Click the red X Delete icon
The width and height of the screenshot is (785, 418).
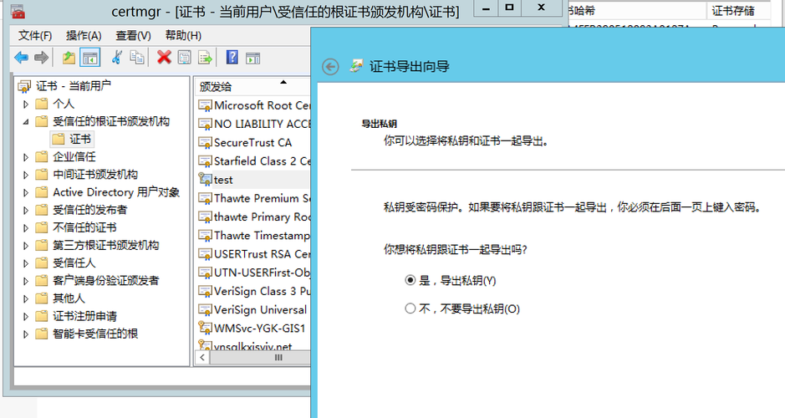(164, 57)
